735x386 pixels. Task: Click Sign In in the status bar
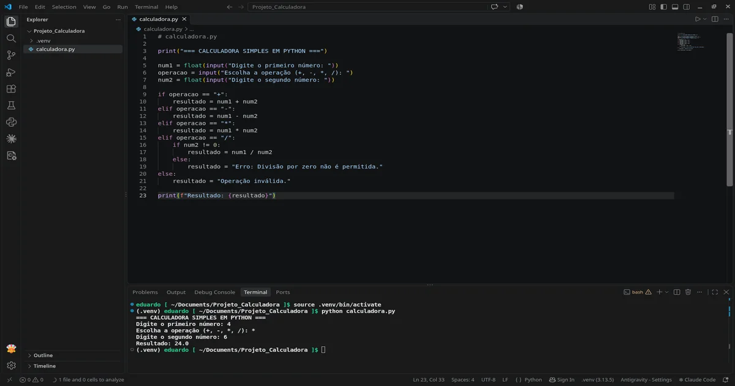(x=562, y=380)
